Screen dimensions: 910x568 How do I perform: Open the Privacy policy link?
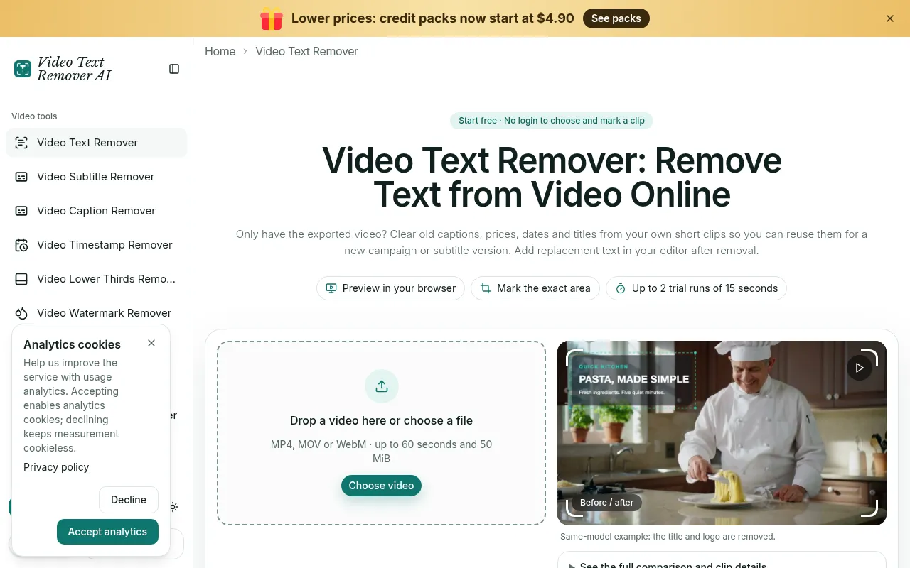(x=56, y=467)
